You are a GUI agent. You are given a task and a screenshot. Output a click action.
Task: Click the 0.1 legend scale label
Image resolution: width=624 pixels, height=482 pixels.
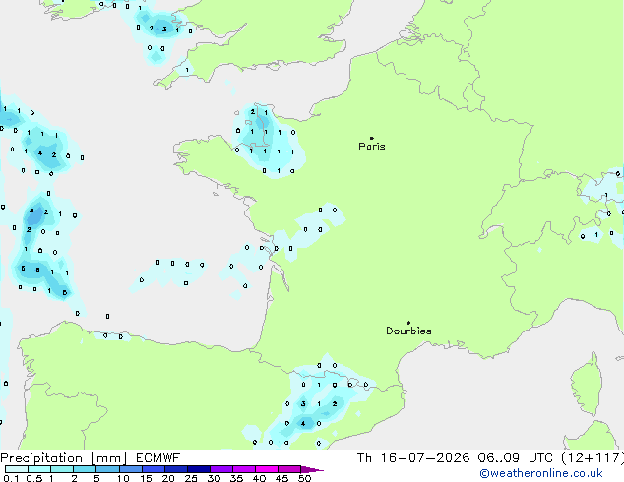click(x=11, y=478)
